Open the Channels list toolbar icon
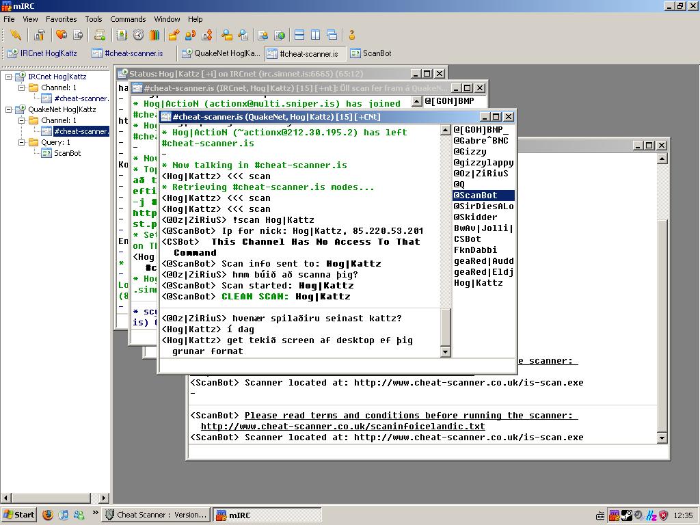Screen dimensions: 700x525 tap(78, 35)
